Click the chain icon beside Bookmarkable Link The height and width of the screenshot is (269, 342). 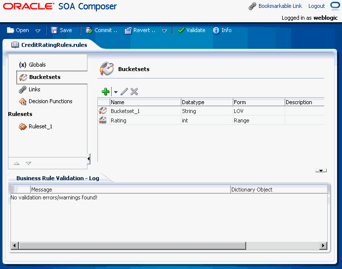click(x=253, y=6)
